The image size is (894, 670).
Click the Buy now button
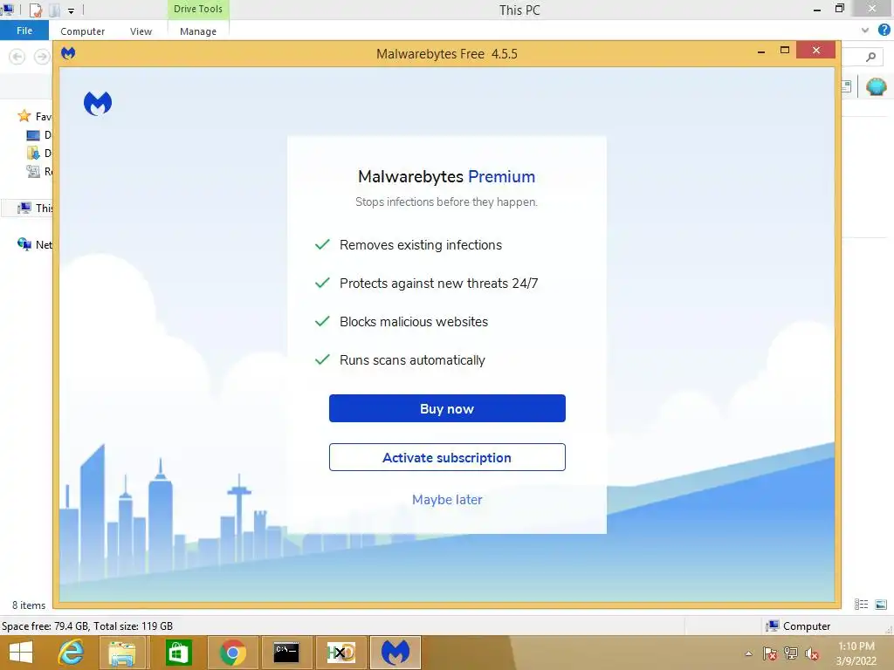coord(447,408)
